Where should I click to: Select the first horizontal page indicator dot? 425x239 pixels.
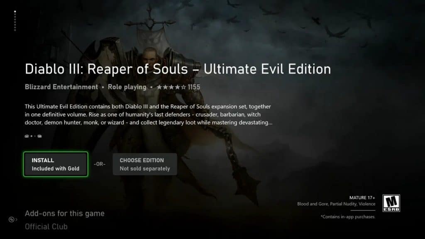point(32,136)
